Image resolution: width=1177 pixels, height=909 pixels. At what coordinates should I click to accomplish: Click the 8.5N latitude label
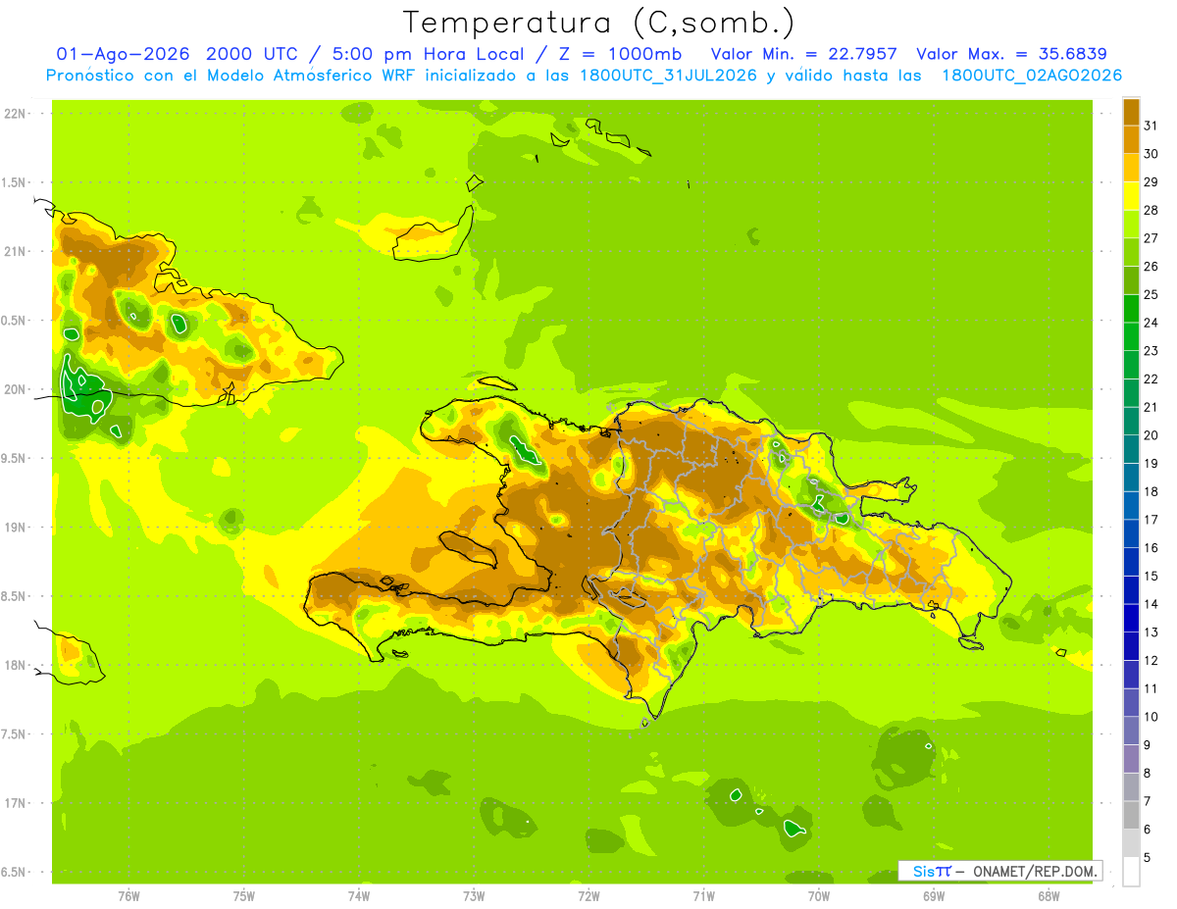pyautogui.click(x=15, y=596)
